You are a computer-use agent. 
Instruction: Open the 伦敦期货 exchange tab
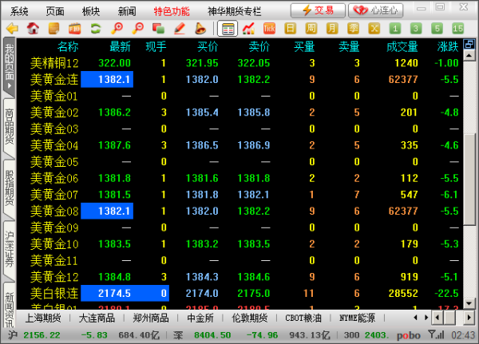pyautogui.click(x=250, y=318)
